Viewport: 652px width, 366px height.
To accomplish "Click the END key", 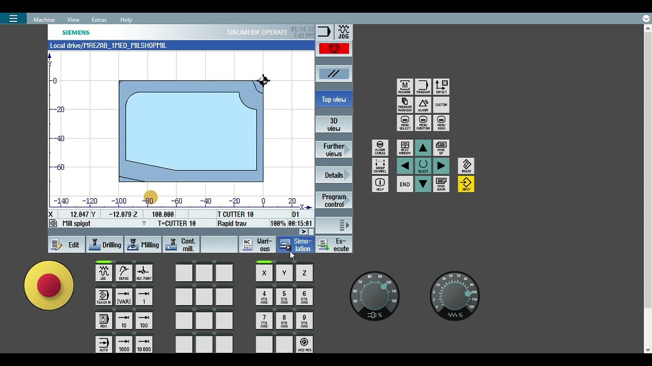I will coord(404,184).
